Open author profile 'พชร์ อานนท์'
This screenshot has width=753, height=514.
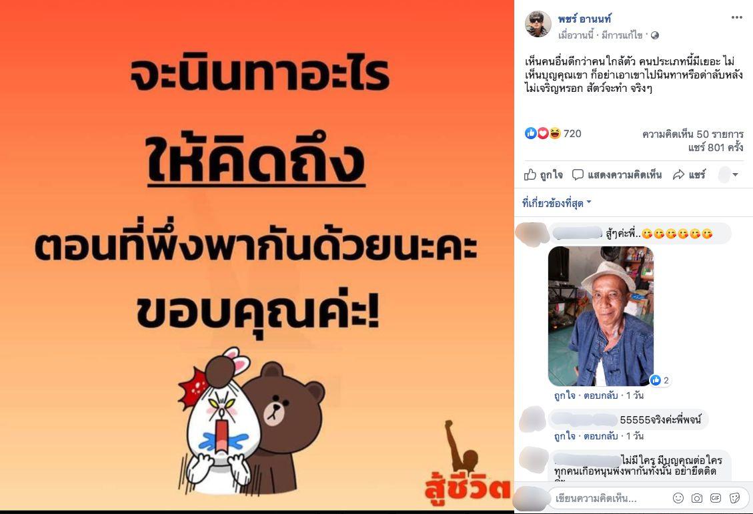tap(584, 19)
